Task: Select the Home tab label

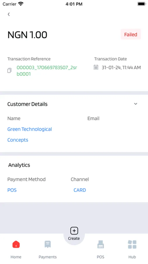Action: click(x=16, y=257)
